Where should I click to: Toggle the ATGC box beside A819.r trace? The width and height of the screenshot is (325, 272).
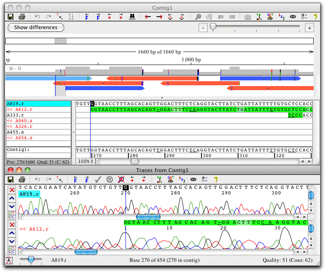coord(12,215)
